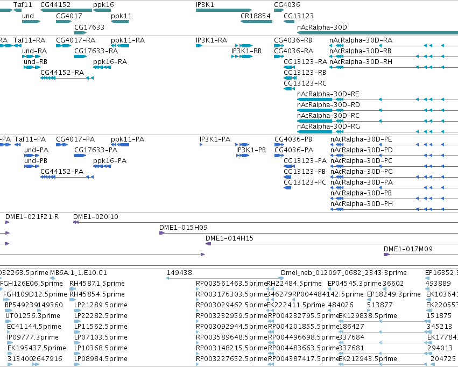Click protein ppk11-PA label

(x=128, y=139)
